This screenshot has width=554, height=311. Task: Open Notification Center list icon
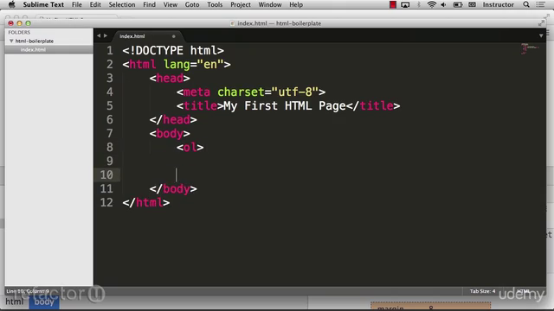[x=540, y=4]
